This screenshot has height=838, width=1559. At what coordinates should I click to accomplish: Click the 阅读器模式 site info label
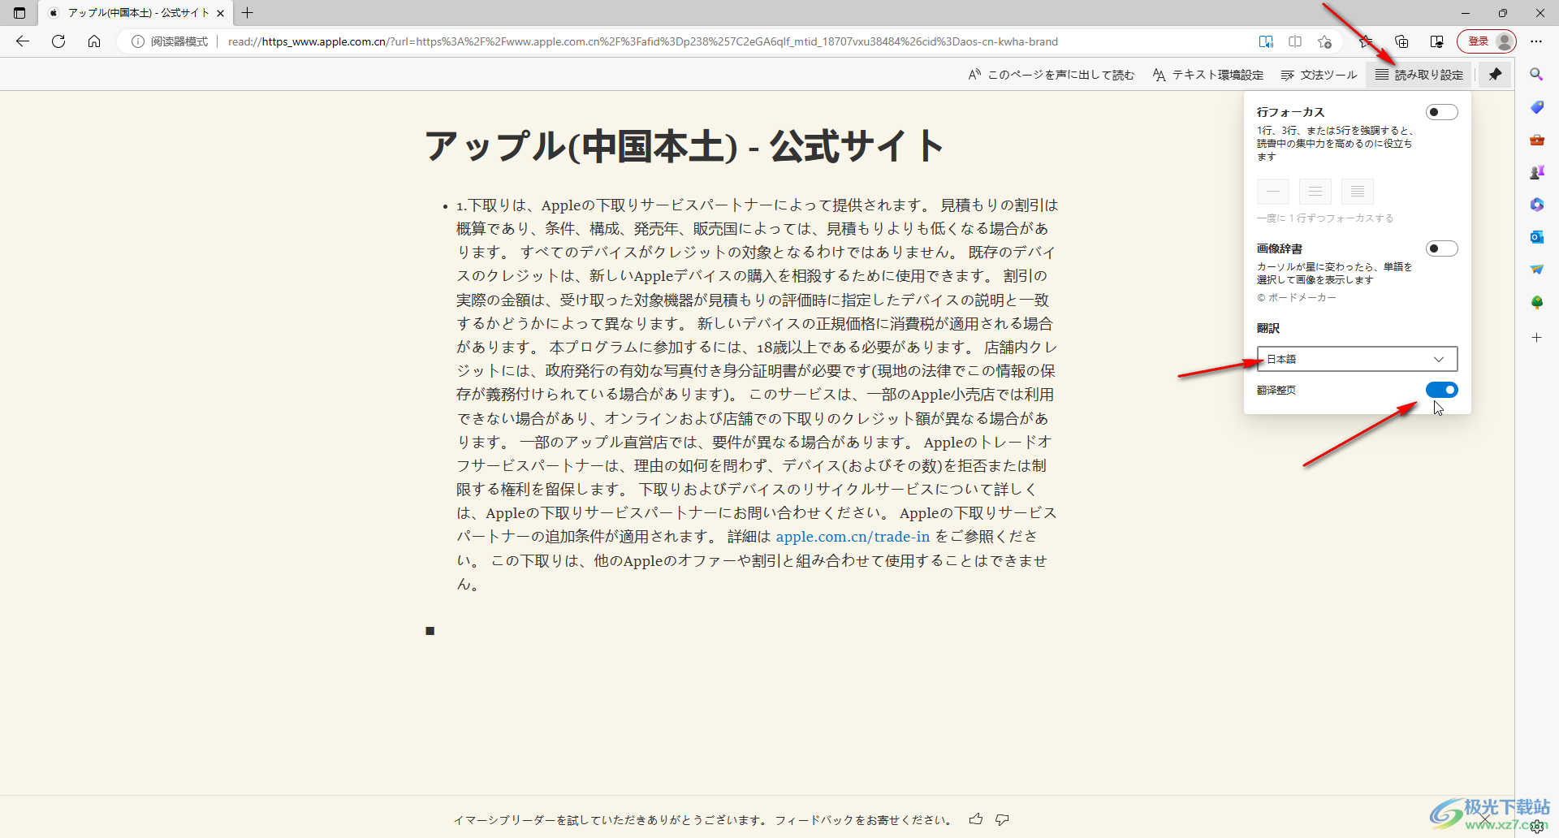pyautogui.click(x=171, y=41)
